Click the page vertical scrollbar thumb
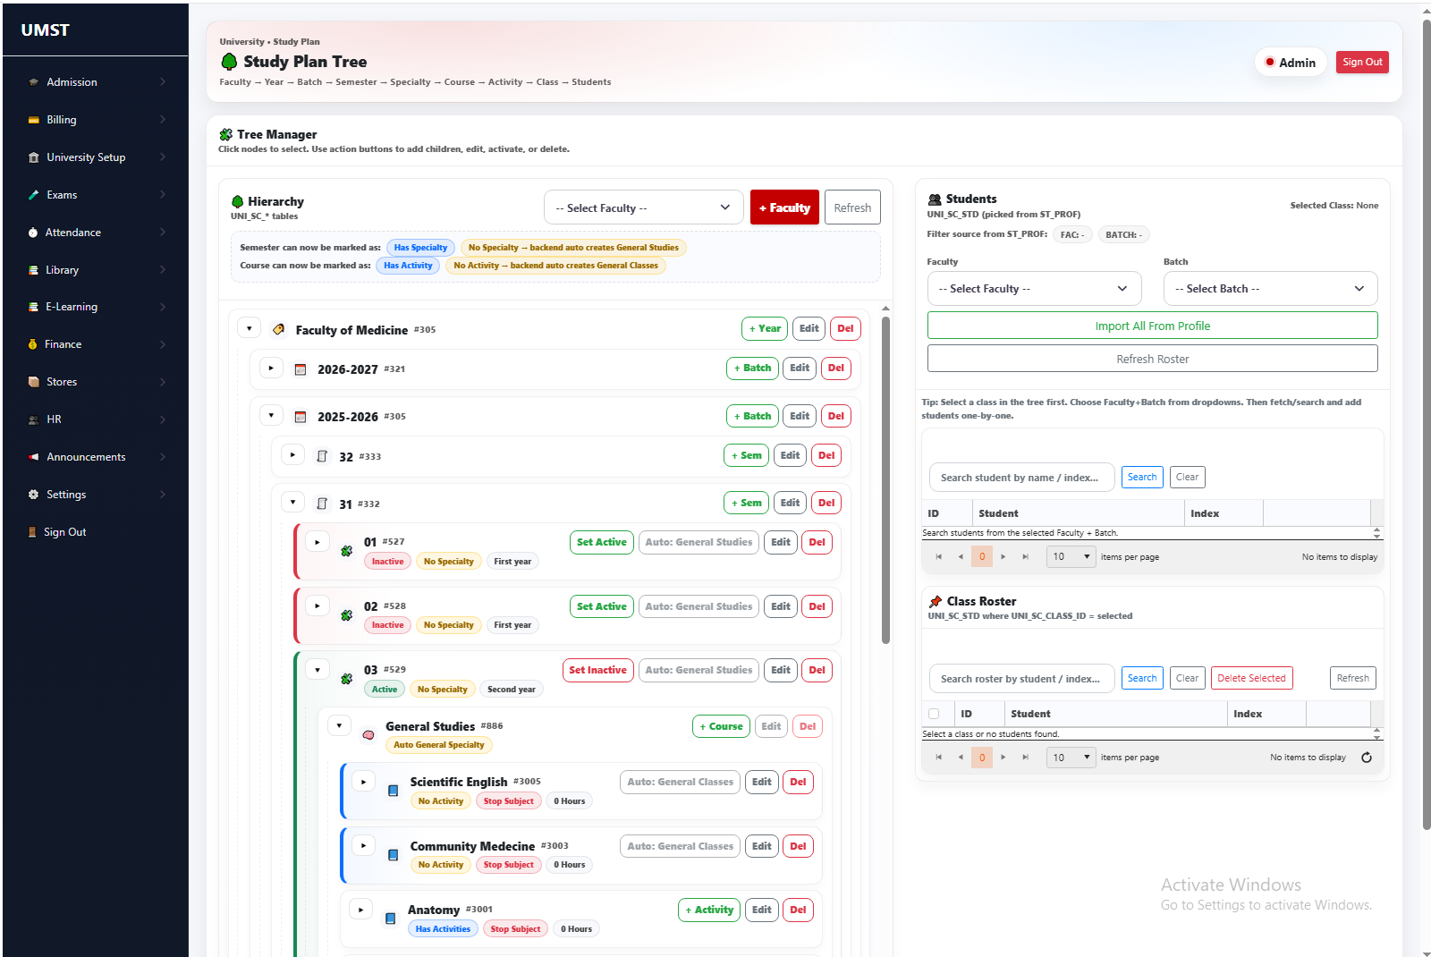The width and height of the screenshot is (1431, 957). pyautogui.click(x=1427, y=425)
